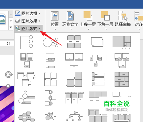Select the picture style thumbnail in gallery
Viewport: 143px width, 122px height.
coord(3,19)
